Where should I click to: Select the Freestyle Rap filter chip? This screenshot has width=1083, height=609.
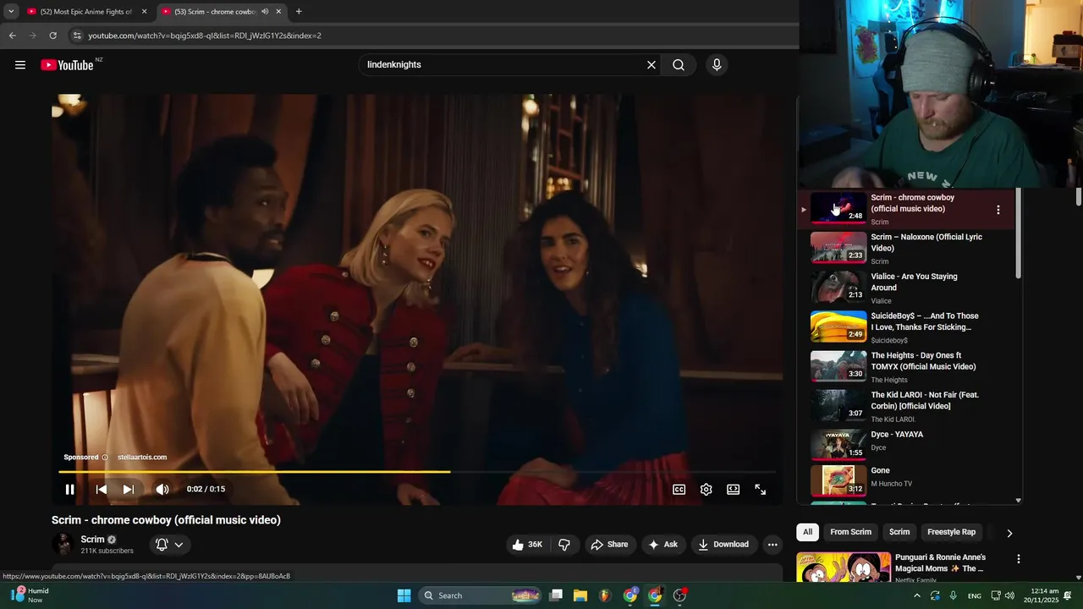point(951,532)
